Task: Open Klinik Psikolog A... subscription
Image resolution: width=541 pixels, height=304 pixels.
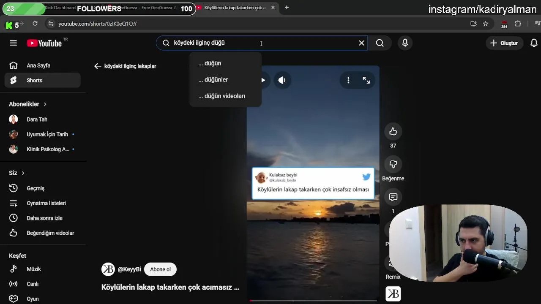Action: click(x=43, y=149)
